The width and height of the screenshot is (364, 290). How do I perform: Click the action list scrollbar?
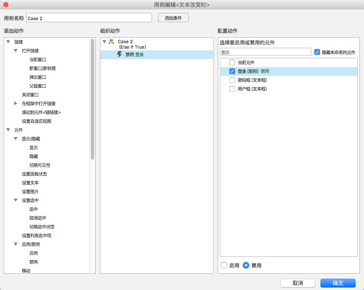(92, 99)
